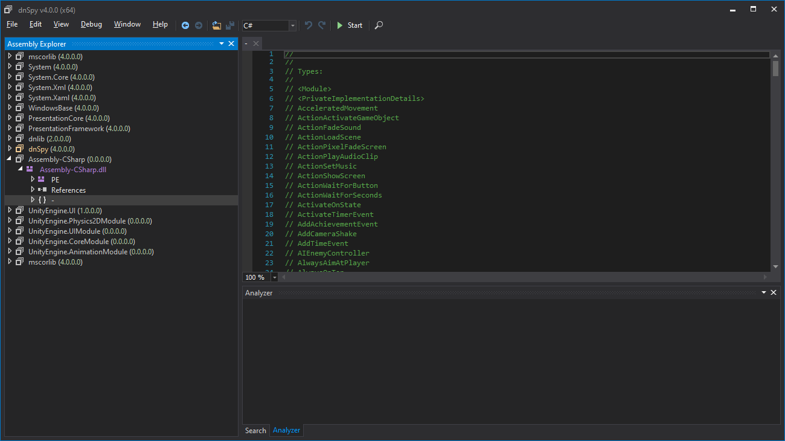The image size is (785, 441).
Task: Expand the References tree node
Action: tap(33, 190)
